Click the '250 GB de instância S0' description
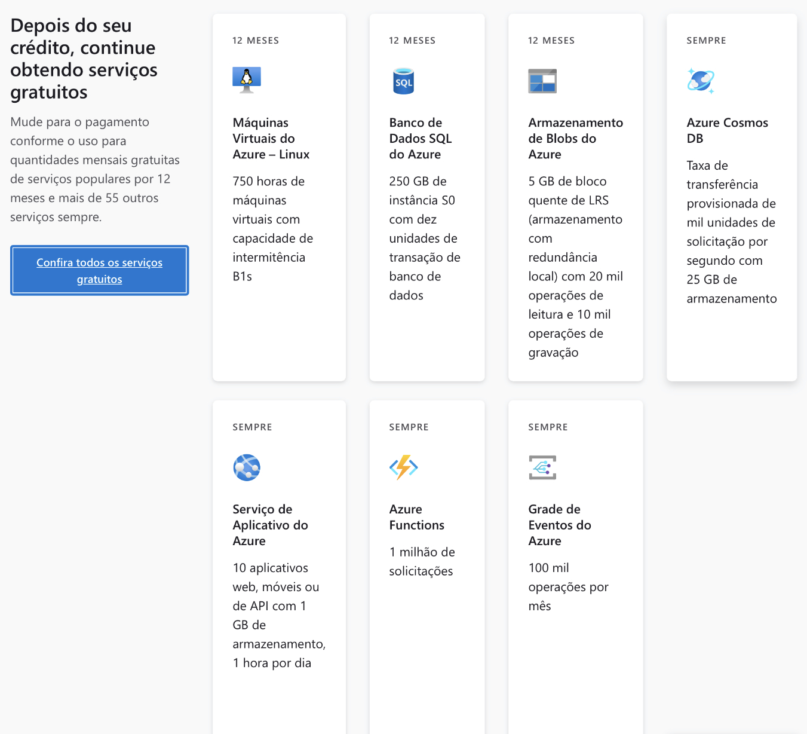This screenshot has height=734, width=807. tap(425, 238)
